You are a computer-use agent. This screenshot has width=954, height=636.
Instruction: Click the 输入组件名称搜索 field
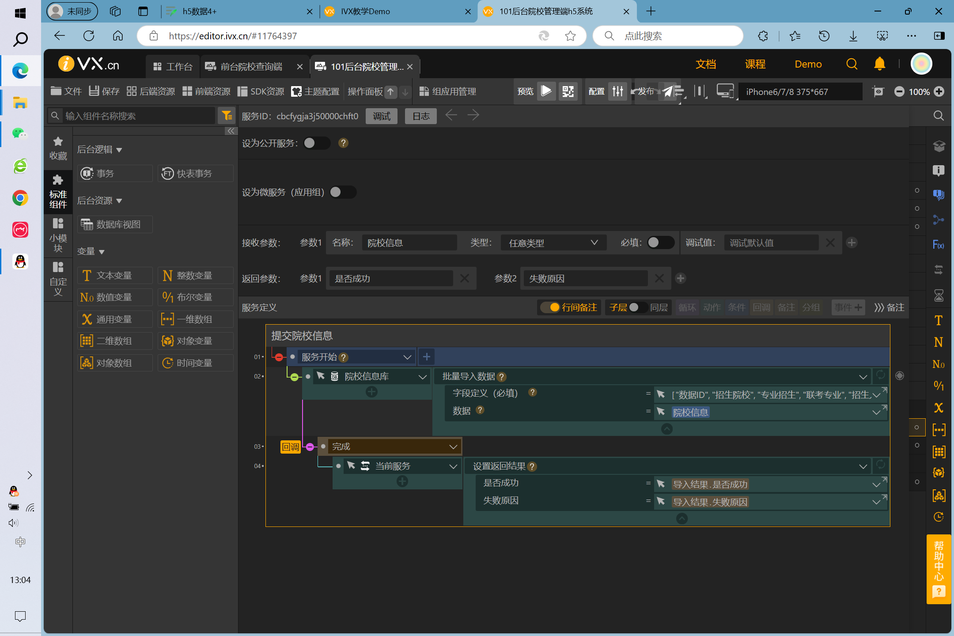[x=139, y=116]
